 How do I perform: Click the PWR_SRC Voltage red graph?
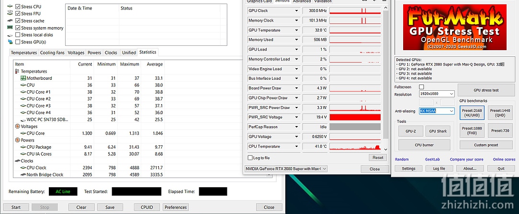click(355, 117)
